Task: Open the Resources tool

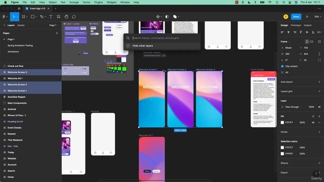Action: click(59, 17)
